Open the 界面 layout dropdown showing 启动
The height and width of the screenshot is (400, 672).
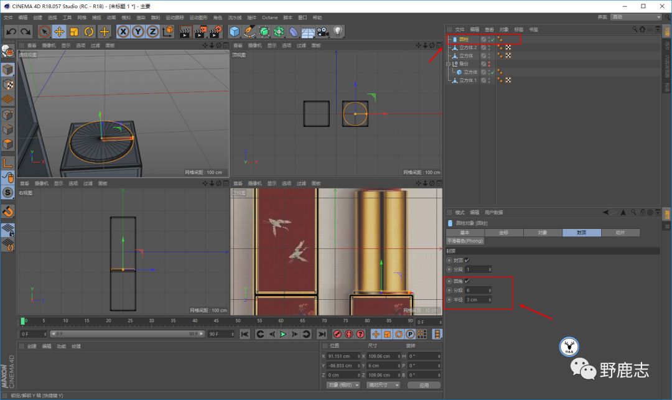click(635, 17)
